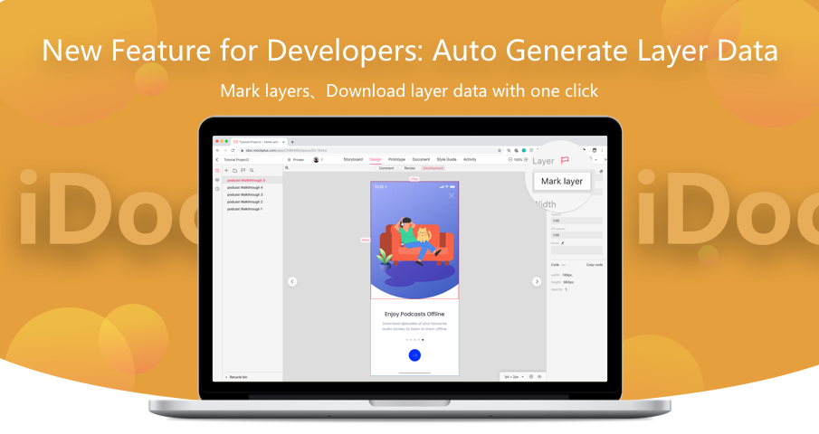The height and width of the screenshot is (434, 819).
Task: Click the Enjoy Podcasts Offline heading
Action: [x=414, y=314]
